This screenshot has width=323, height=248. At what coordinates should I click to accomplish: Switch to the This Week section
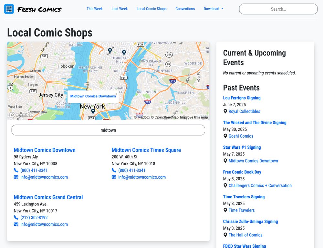pyautogui.click(x=94, y=9)
